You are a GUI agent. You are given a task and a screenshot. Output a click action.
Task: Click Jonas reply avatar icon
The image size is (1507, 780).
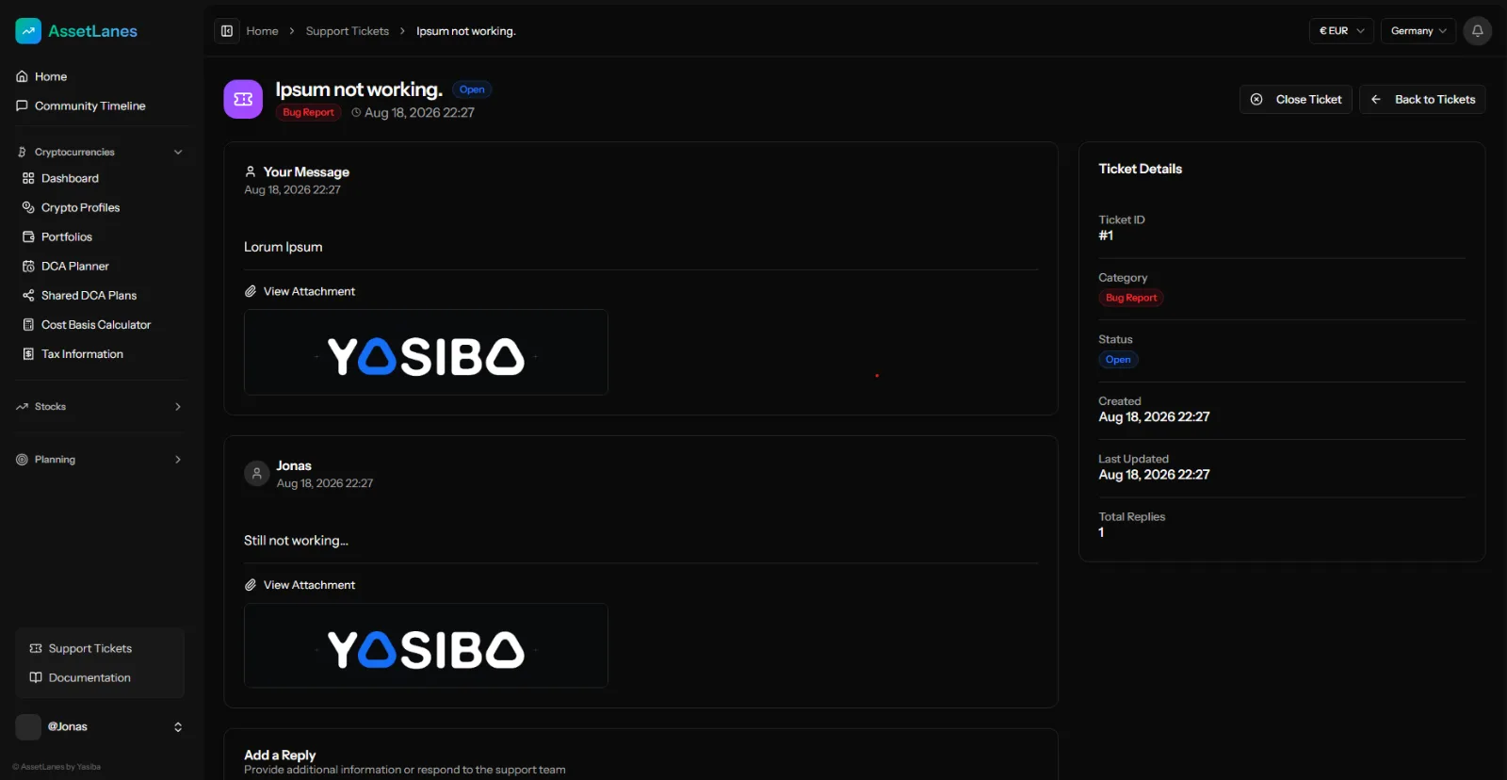pos(257,473)
